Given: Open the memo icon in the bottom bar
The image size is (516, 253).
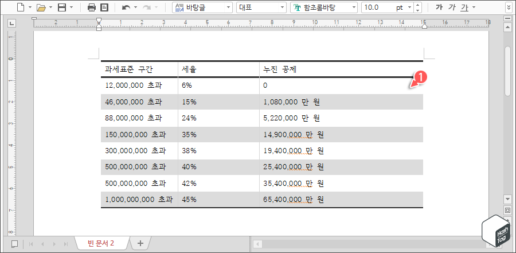Looking at the screenshot, I should click(14, 244).
